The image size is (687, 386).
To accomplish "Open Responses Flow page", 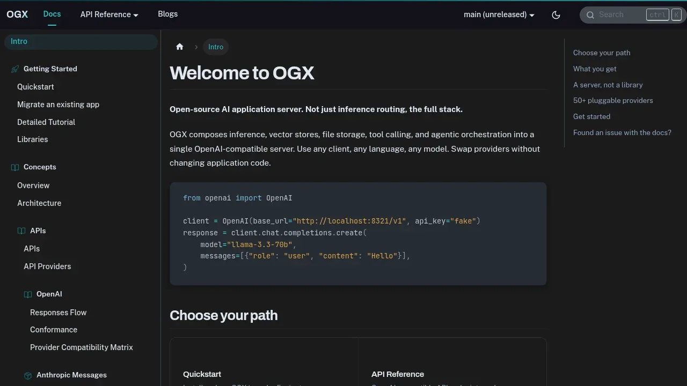I will point(58,313).
